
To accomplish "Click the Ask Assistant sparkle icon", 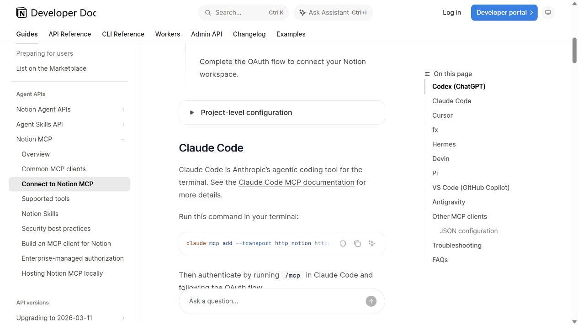I will tap(302, 13).
